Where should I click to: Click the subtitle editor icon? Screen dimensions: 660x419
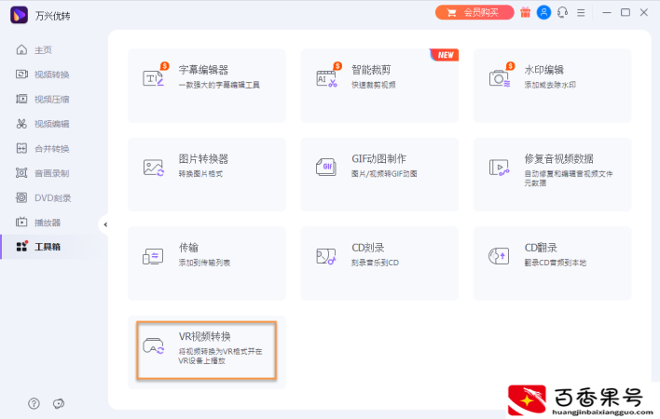154,78
